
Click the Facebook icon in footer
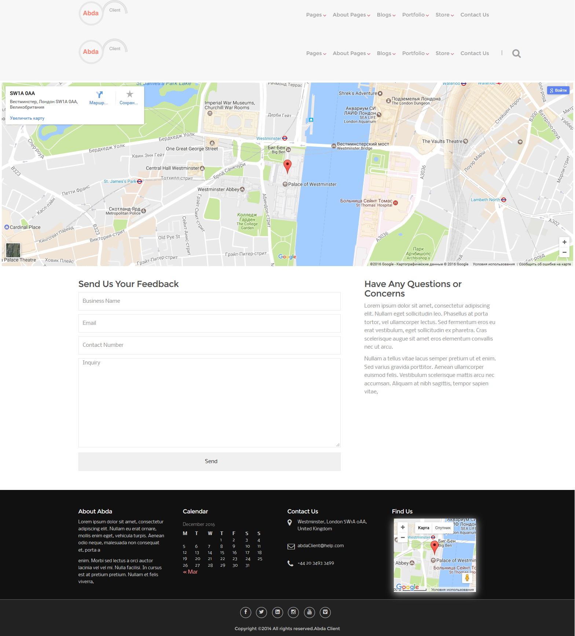click(x=246, y=612)
